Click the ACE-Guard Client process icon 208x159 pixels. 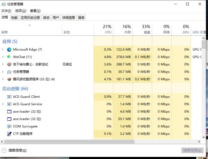click(x=9, y=97)
